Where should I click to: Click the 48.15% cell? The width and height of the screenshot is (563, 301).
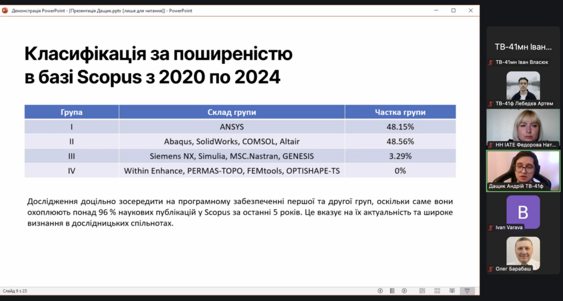pyautogui.click(x=400, y=127)
